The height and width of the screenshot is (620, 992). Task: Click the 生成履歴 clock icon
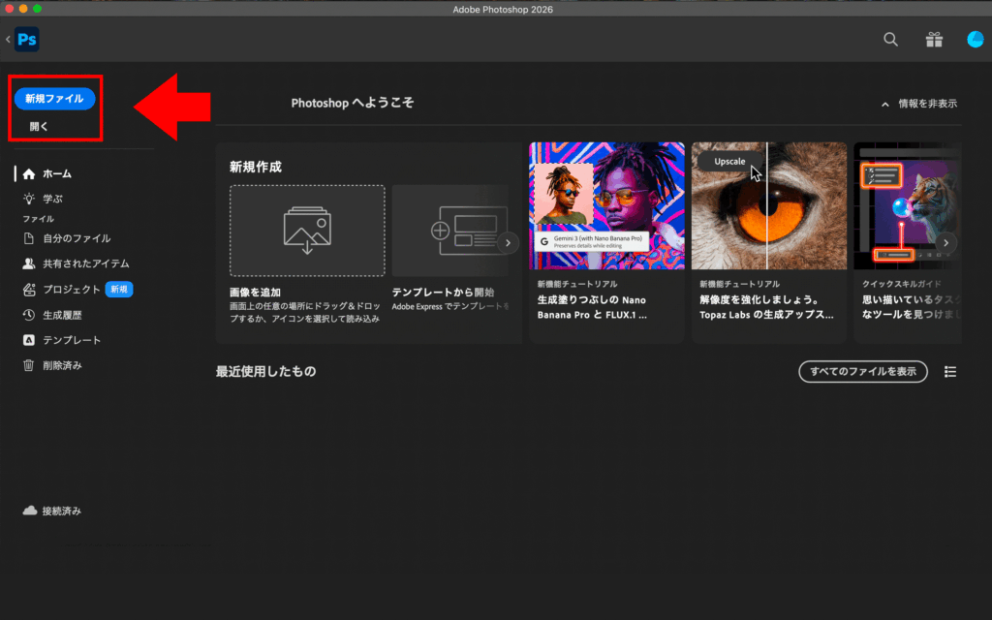29,315
